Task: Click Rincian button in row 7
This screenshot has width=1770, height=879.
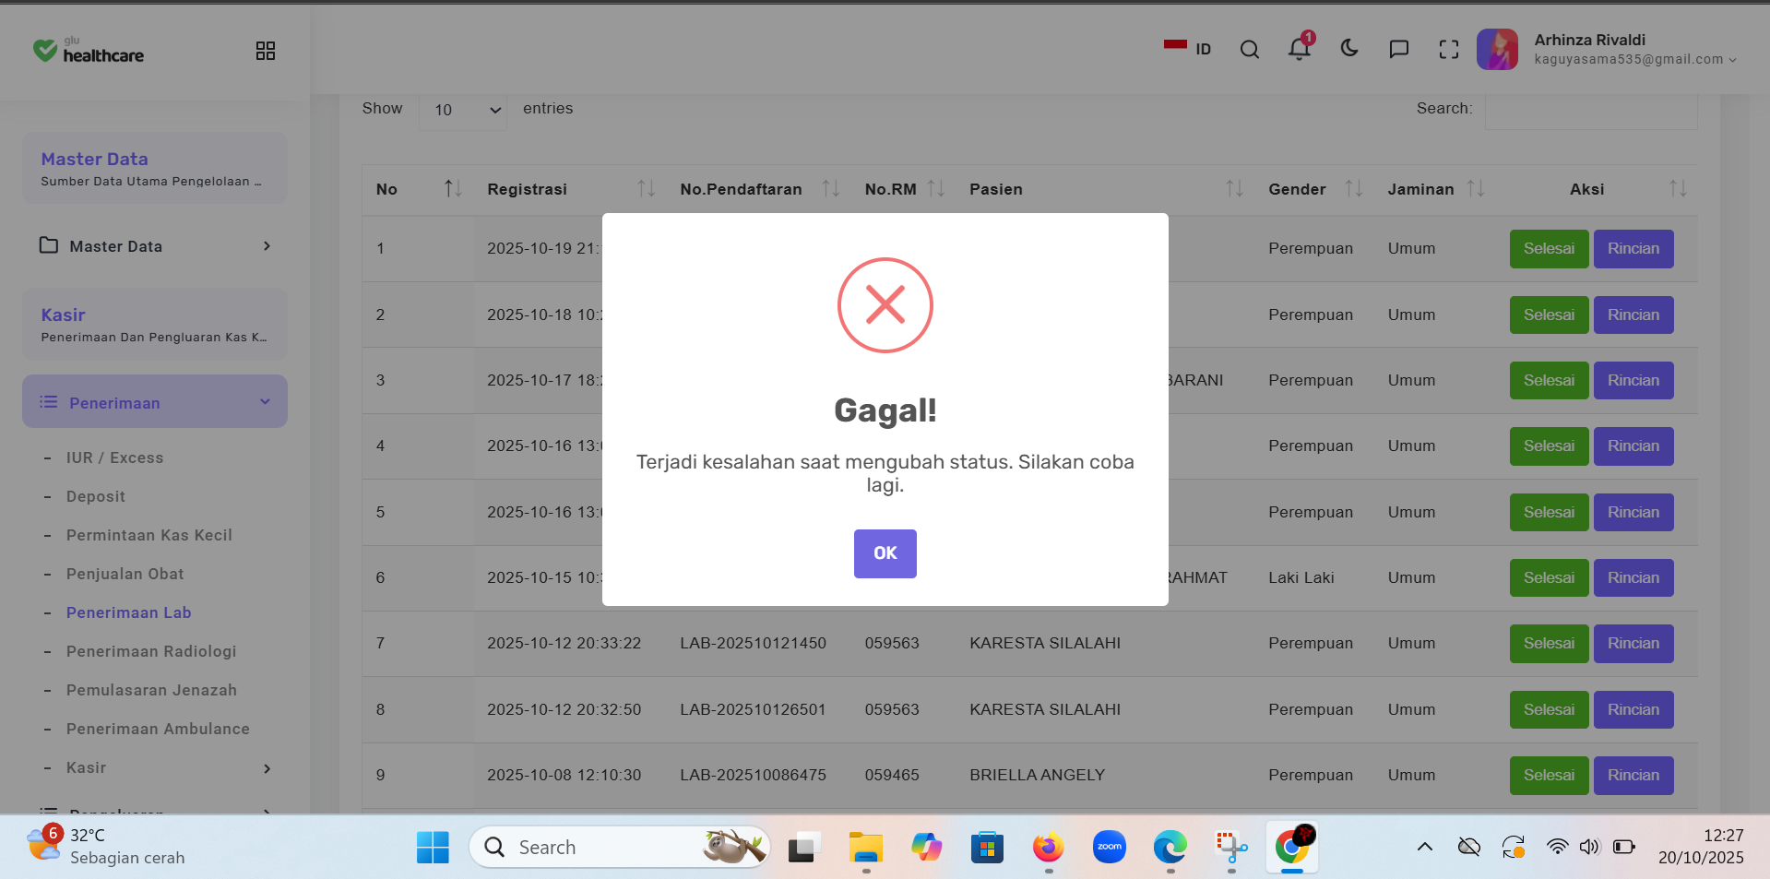Action: (1633, 644)
